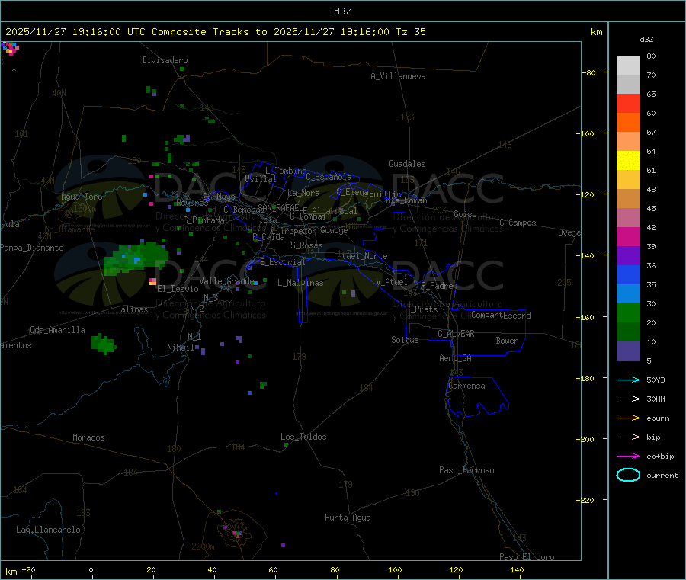Click the Divisadero map label
686x580 pixels.
(x=165, y=60)
